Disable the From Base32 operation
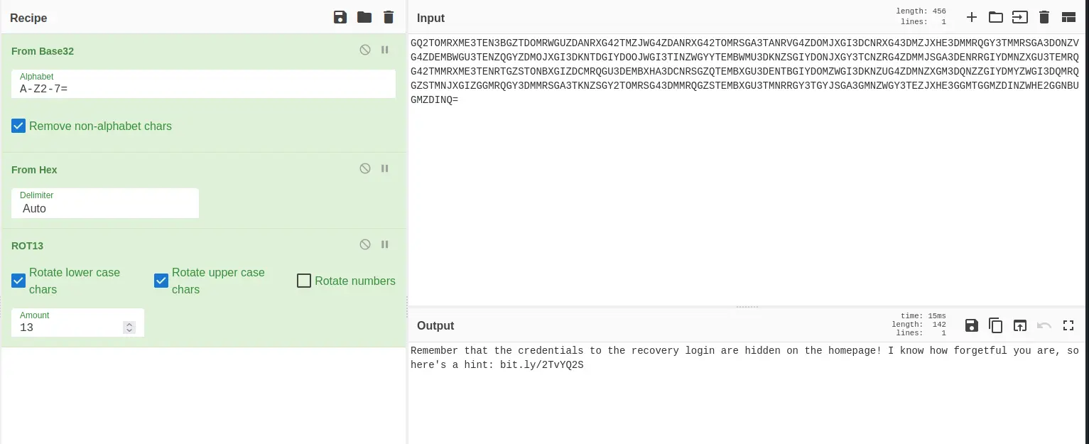Screen dimensions: 1089x444 tap(365, 50)
